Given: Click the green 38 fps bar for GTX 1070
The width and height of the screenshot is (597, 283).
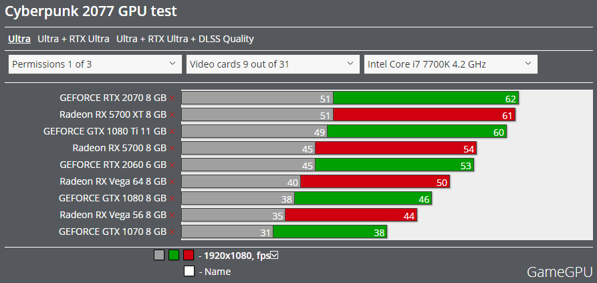Looking at the screenshot, I should click(330, 231).
